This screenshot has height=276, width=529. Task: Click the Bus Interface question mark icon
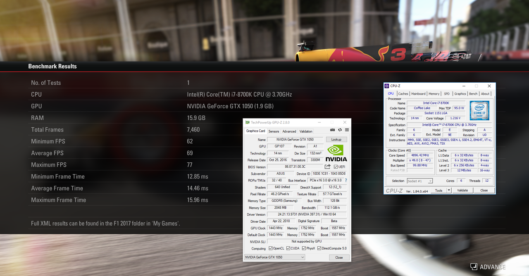346,180
